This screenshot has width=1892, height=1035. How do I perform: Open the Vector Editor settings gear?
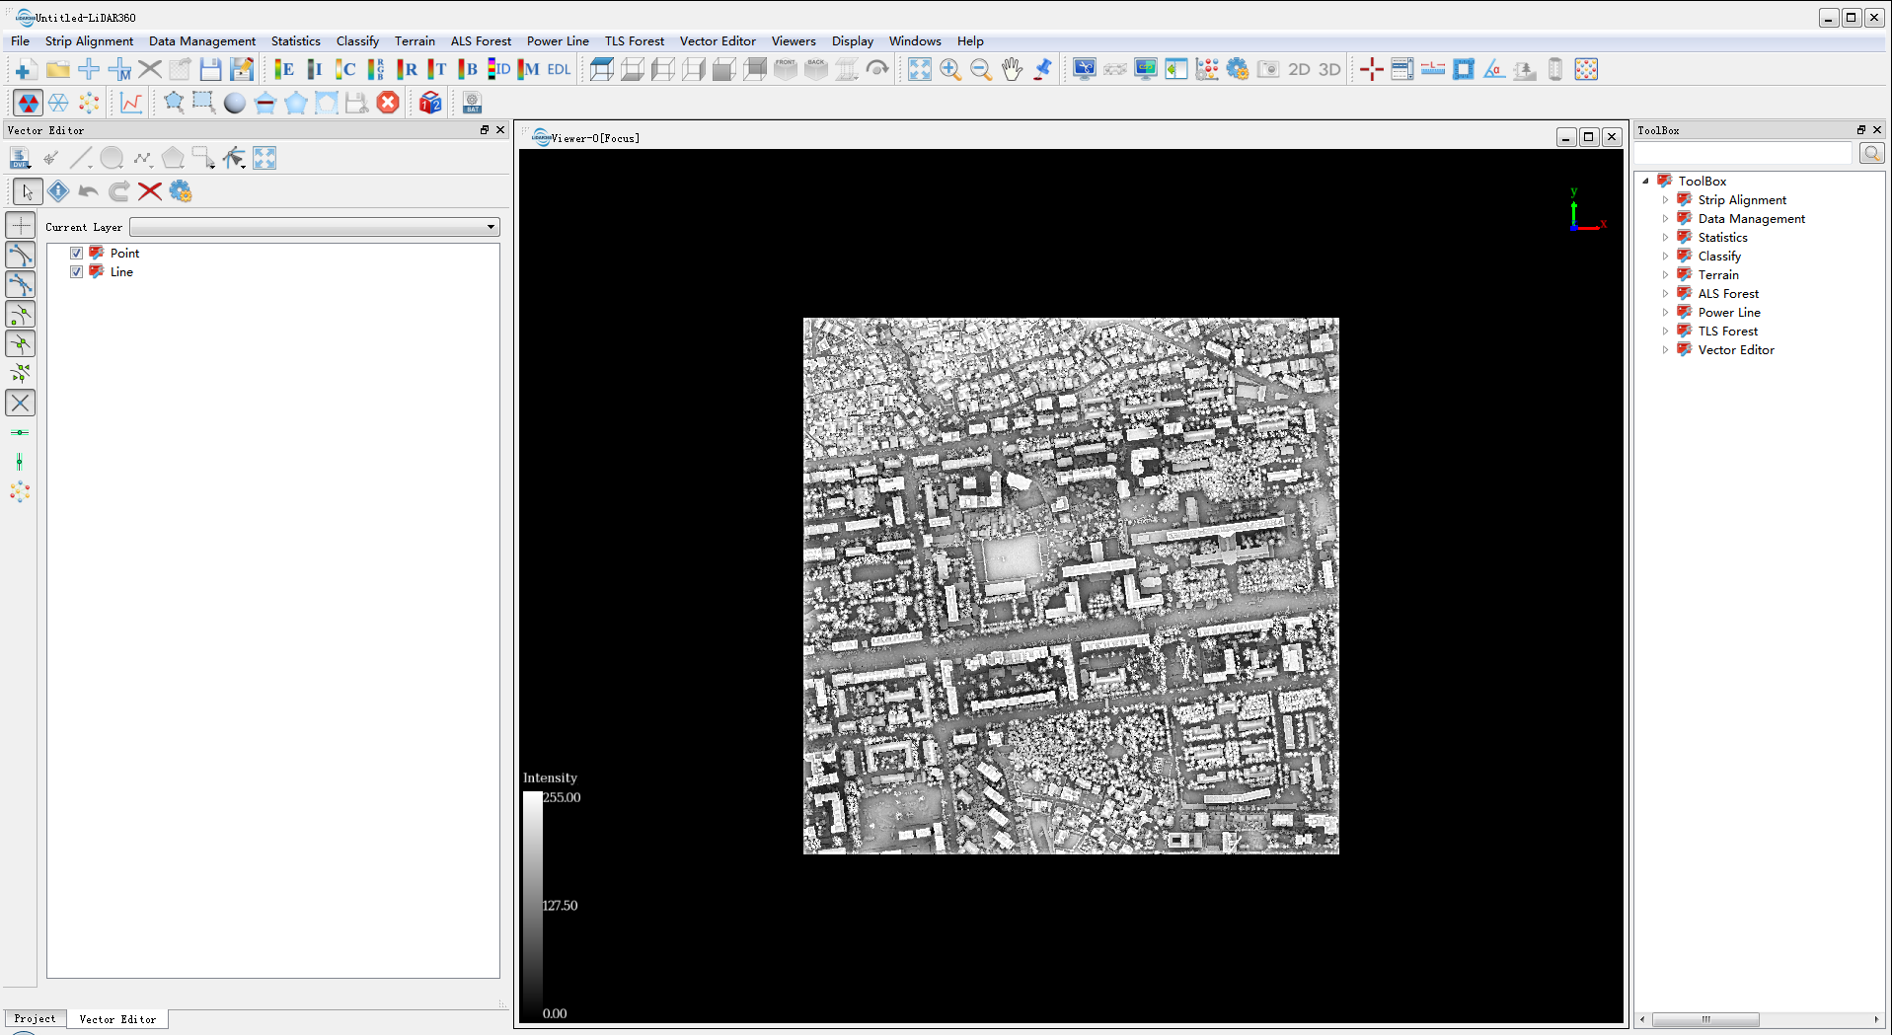pyautogui.click(x=180, y=191)
